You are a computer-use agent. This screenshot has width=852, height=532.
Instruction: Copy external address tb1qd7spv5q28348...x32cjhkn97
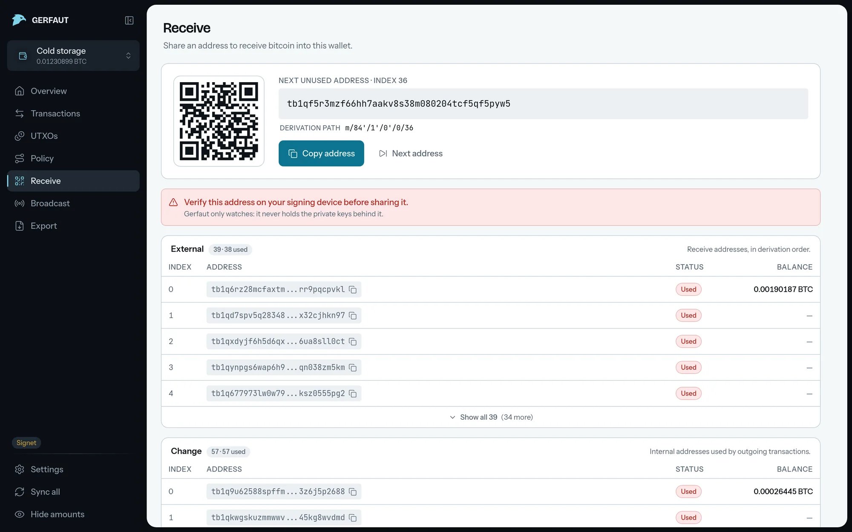(x=353, y=315)
